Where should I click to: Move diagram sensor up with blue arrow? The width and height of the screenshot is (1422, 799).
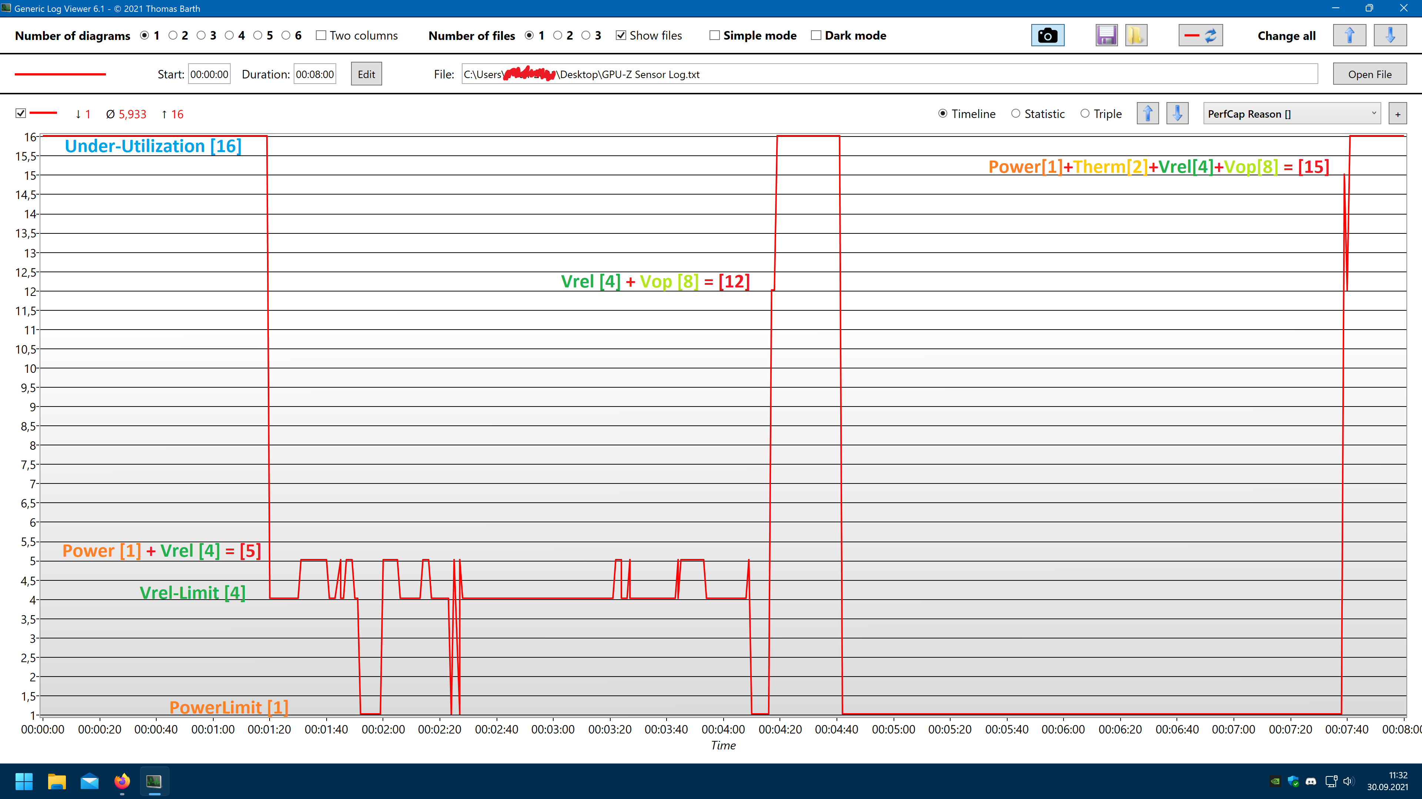point(1148,114)
